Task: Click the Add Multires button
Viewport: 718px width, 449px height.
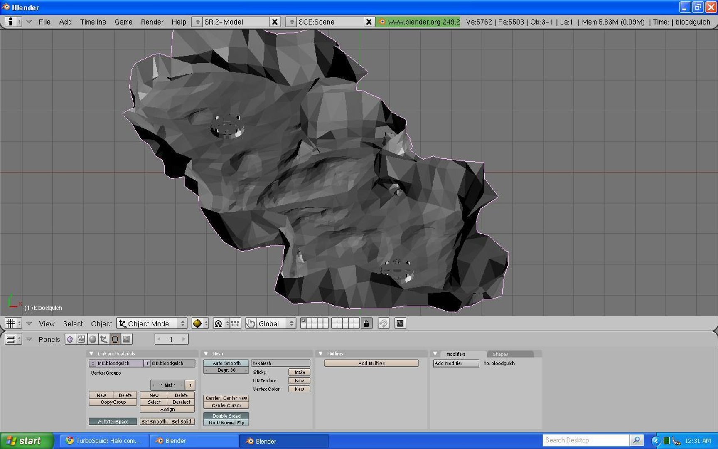Action: click(x=371, y=363)
